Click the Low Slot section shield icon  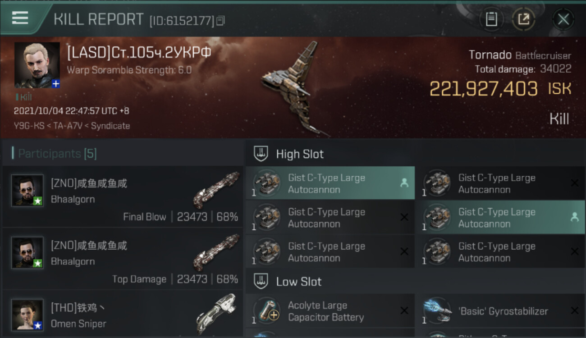tap(261, 282)
